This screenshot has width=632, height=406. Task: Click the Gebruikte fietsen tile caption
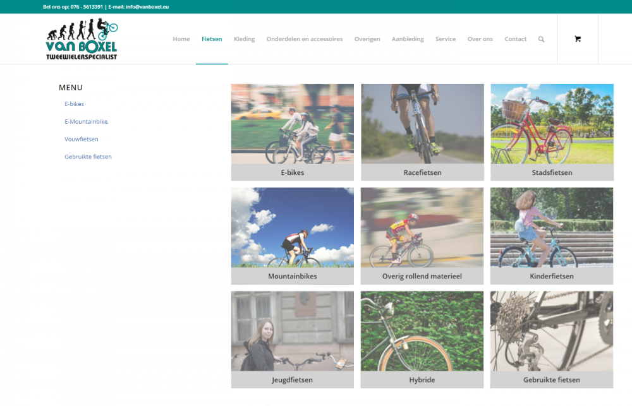[552, 380]
